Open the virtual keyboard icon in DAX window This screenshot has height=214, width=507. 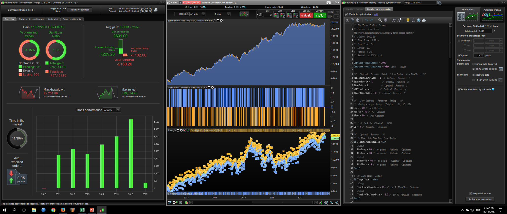(329, 3)
